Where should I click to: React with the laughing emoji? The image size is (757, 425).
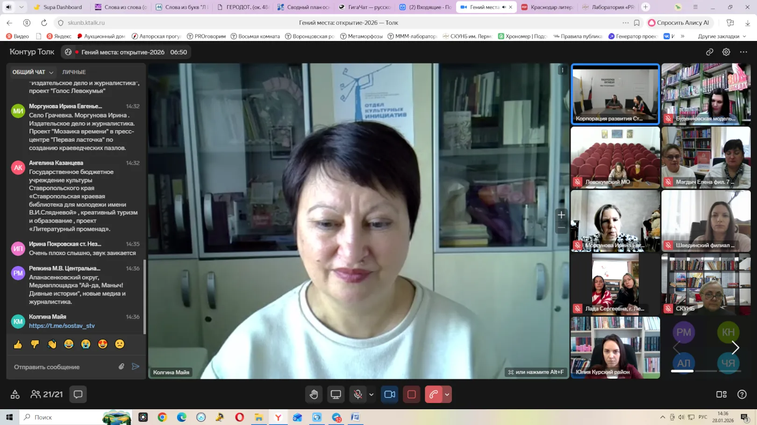click(69, 344)
